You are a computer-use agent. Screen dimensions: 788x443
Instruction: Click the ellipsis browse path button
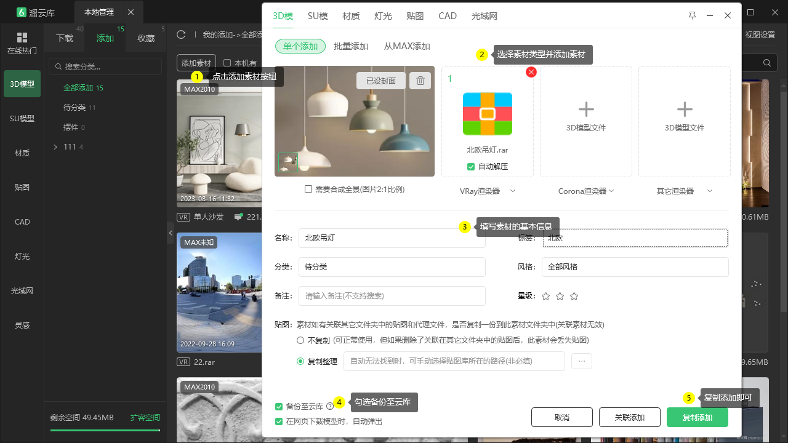click(x=582, y=361)
